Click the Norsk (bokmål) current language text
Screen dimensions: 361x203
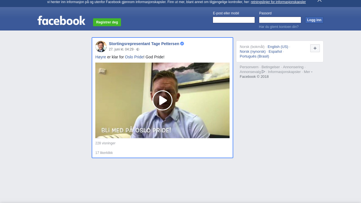(252, 47)
